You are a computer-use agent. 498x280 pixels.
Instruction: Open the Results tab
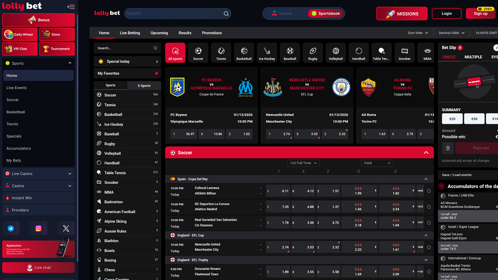click(x=185, y=33)
